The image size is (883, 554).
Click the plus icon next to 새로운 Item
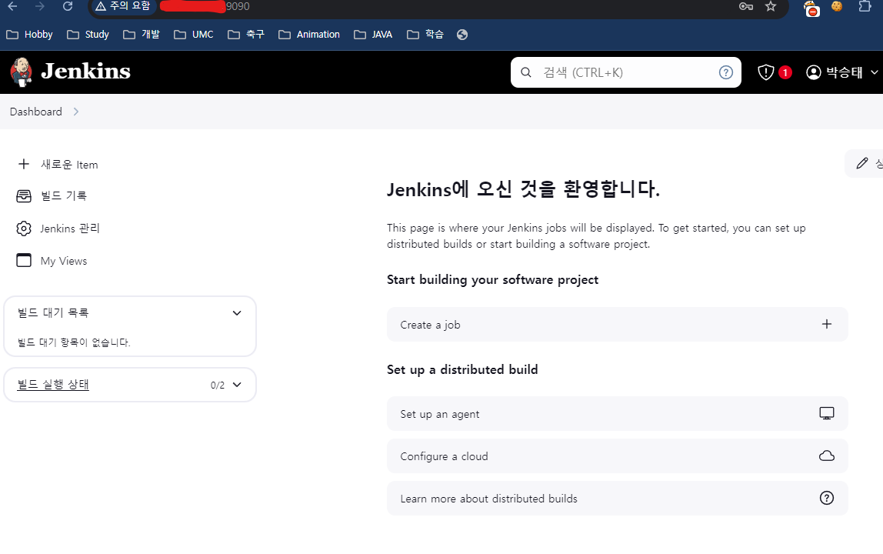tap(24, 164)
